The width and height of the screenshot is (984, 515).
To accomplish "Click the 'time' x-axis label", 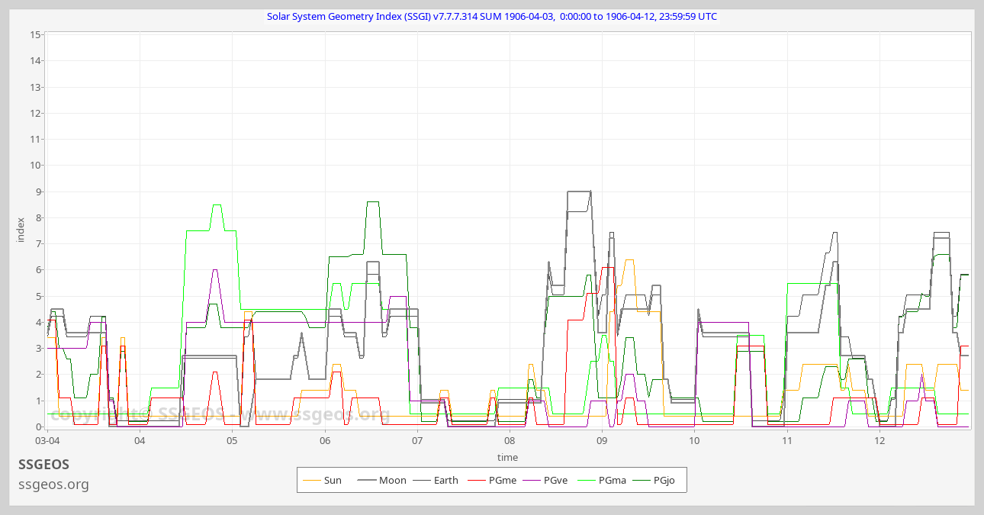I will (507, 458).
